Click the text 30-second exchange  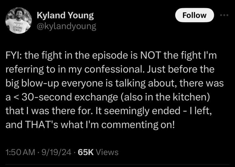[x=70, y=97]
